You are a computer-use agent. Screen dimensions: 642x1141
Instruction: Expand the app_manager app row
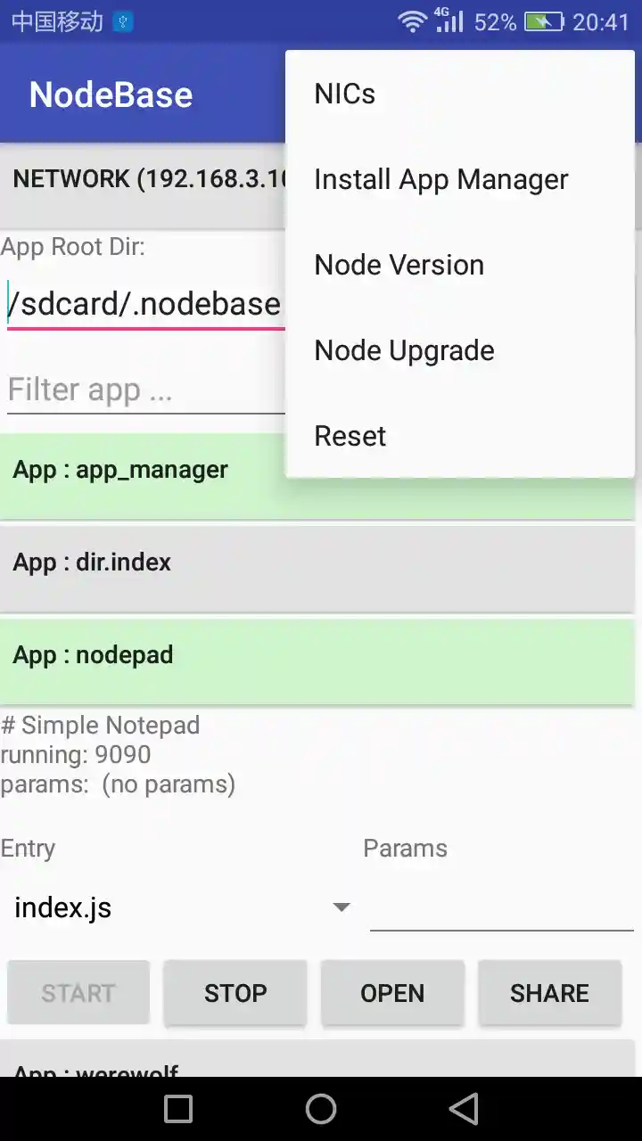pyautogui.click(x=143, y=476)
